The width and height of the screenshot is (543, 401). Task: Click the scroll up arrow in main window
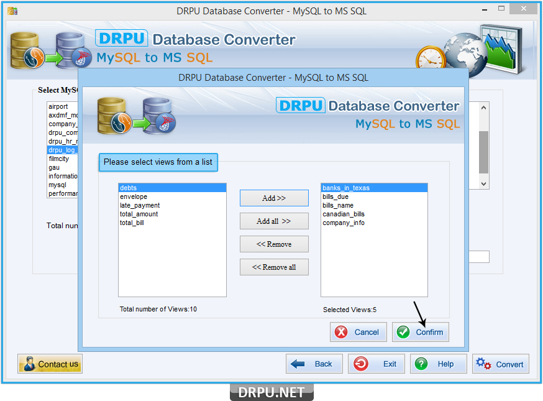click(x=484, y=108)
